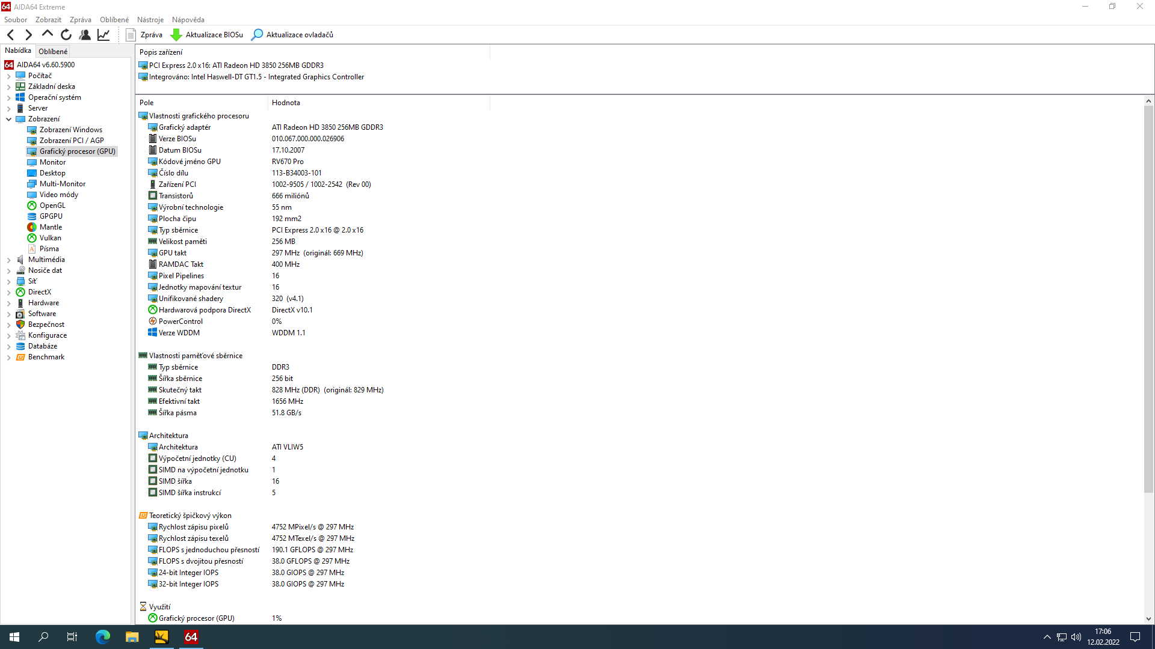Image resolution: width=1155 pixels, height=649 pixels.
Task: Switch to the Oblíbené tab
Action: click(x=53, y=52)
